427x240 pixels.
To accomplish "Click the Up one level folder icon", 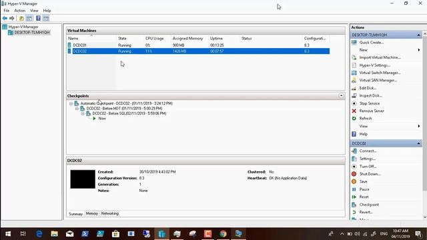I will pyautogui.click(x=21, y=18).
